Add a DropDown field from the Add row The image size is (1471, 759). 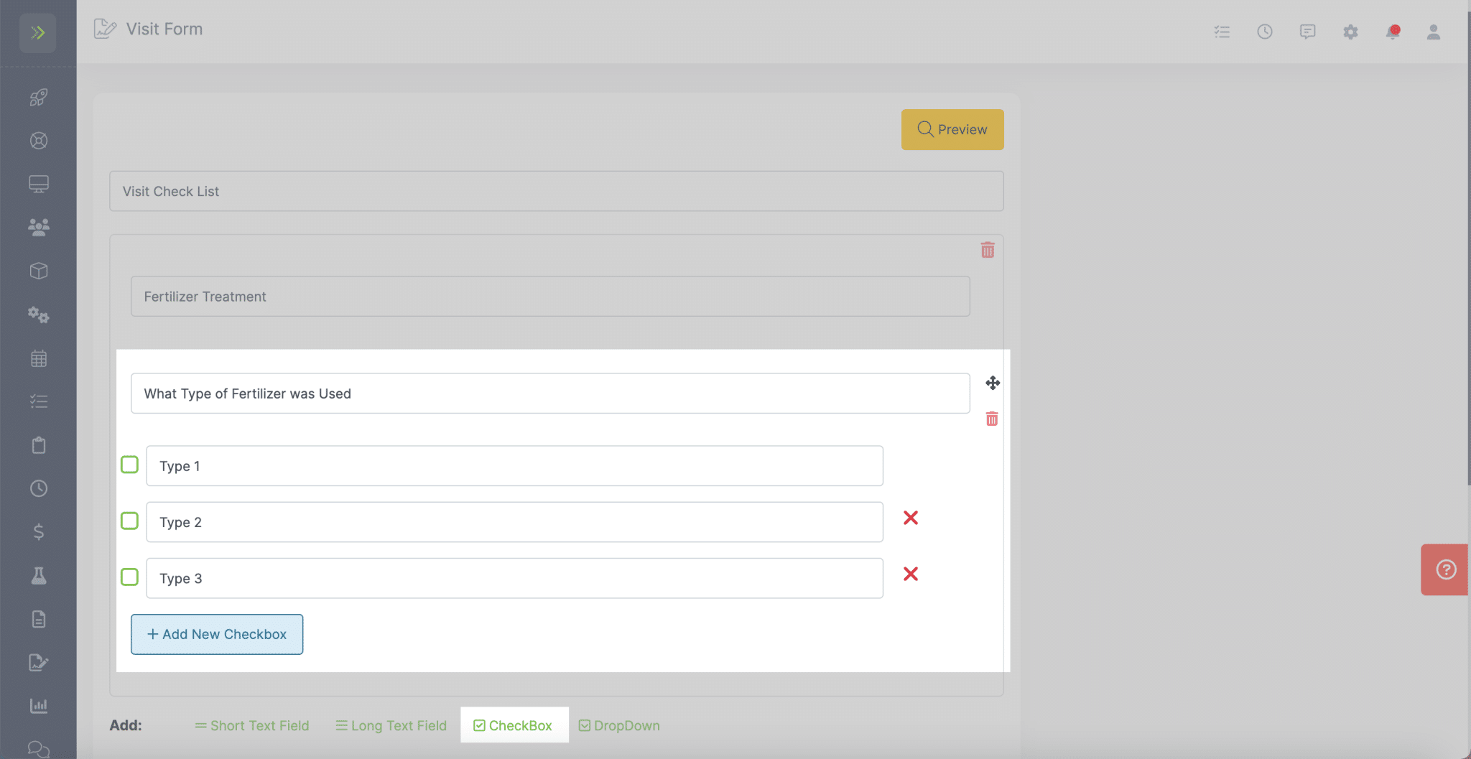coord(618,725)
